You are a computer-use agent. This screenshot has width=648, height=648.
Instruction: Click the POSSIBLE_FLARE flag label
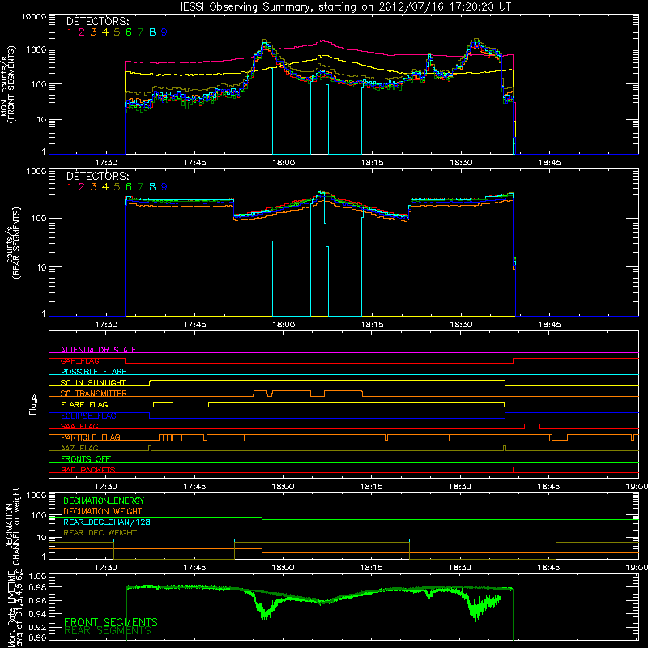(x=93, y=372)
